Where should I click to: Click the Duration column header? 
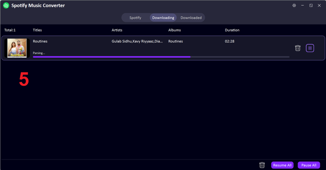click(232, 30)
